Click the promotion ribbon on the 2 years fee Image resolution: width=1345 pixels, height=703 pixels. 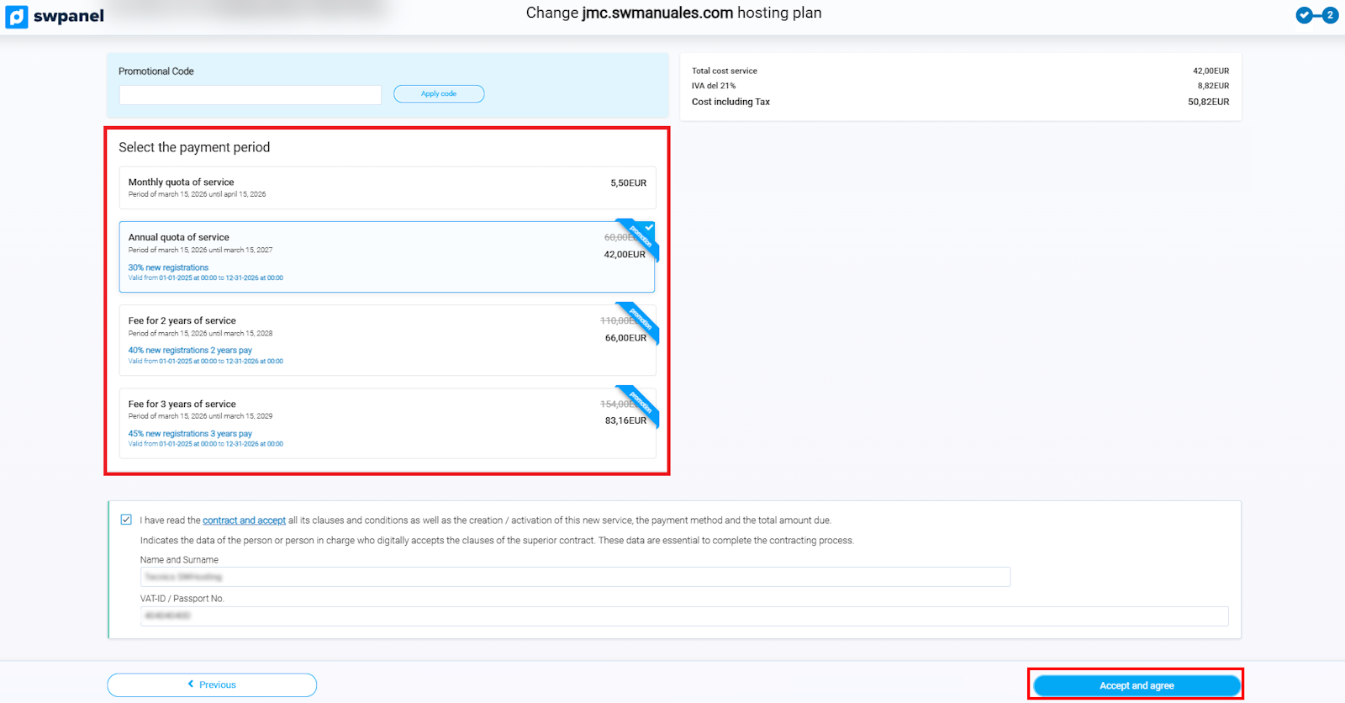pos(641,320)
